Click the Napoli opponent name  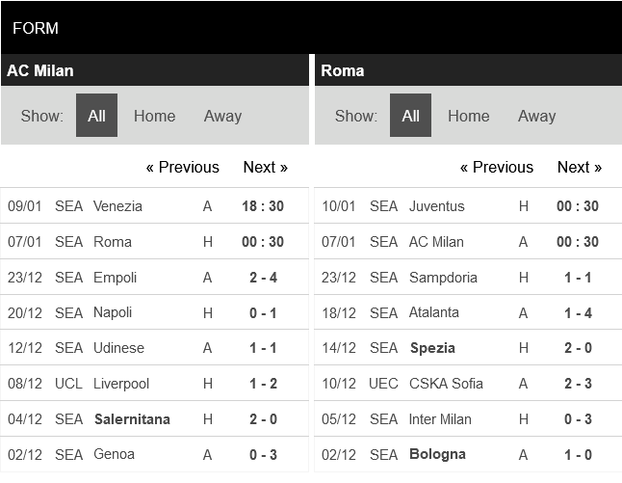point(113,312)
